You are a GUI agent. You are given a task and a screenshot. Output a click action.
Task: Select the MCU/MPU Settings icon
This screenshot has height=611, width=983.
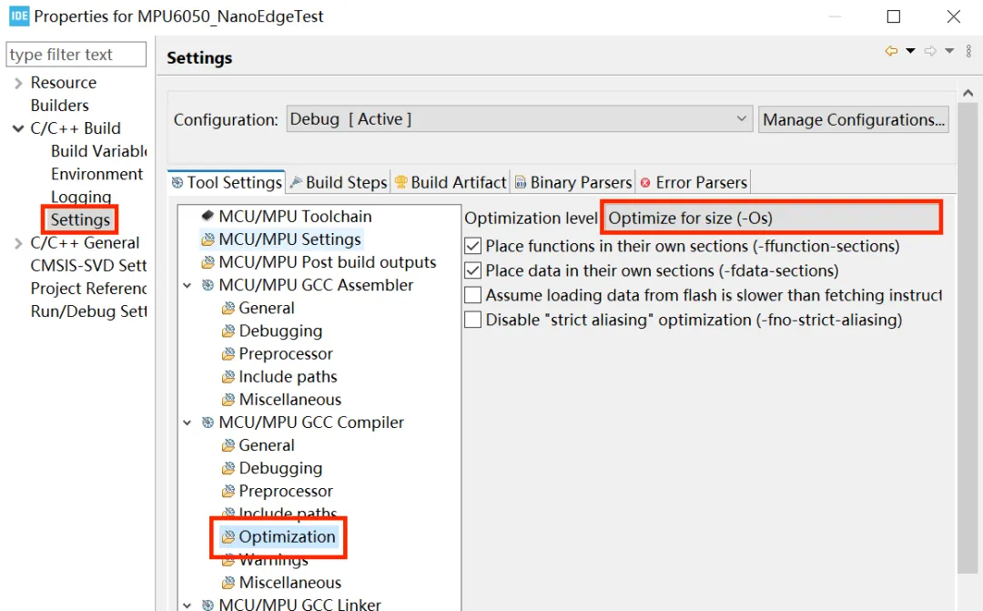(x=208, y=239)
